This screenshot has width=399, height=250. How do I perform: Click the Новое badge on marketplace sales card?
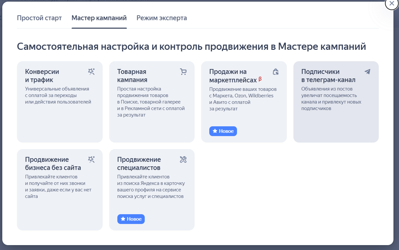pos(223,131)
